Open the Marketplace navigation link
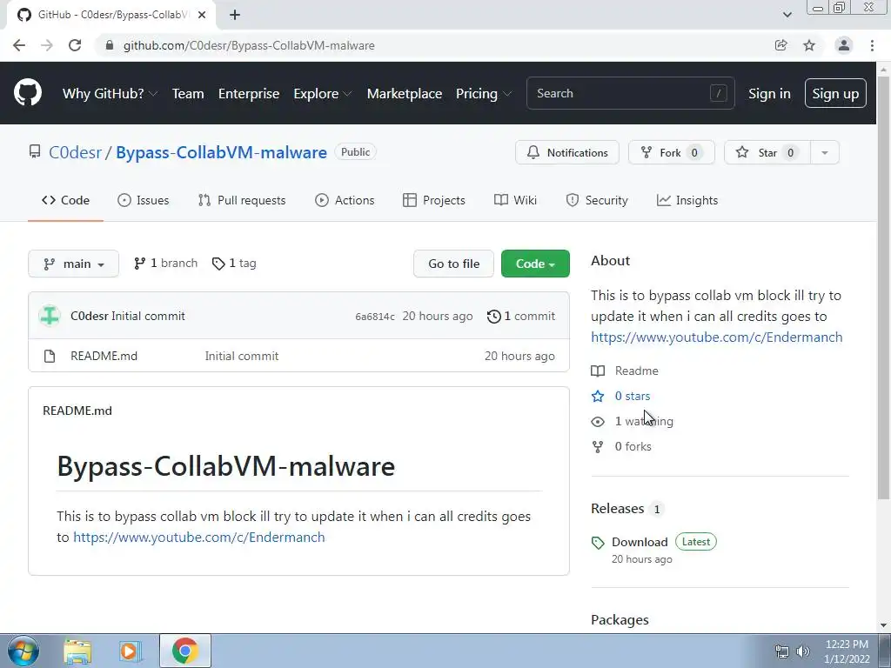This screenshot has width=891, height=668. [x=405, y=94]
